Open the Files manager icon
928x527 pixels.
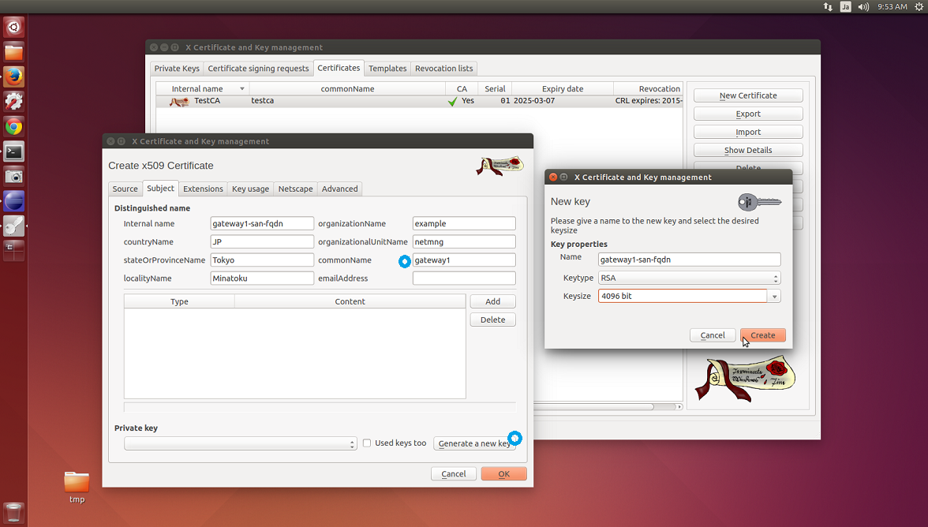click(x=13, y=53)
